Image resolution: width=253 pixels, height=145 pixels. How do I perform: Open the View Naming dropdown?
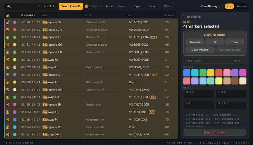pos(210,6)
